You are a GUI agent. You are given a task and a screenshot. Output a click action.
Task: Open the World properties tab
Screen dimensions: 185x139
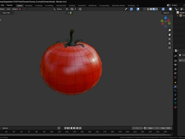pyautogui.click(x=175, y=77)
